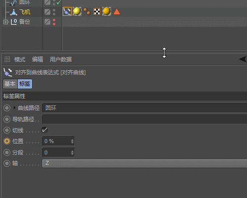Click the keyframe circle next to 导轨路径
The width and height of the screenshot is (247, 198).
click(x=7, y=119)
